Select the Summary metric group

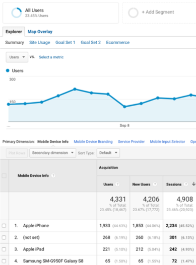pyautogui.click(x=15, y=42)
